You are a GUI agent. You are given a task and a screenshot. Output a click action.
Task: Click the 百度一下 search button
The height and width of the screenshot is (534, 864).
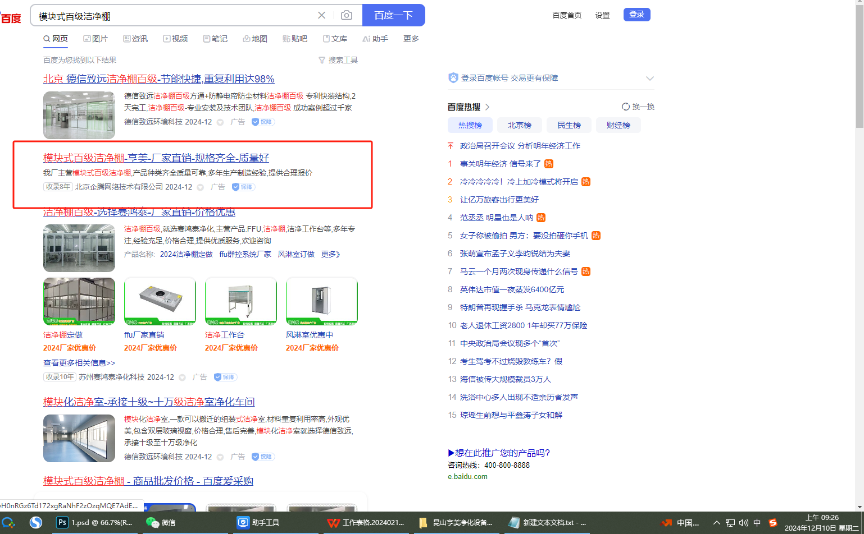click(x=393, y=15)
